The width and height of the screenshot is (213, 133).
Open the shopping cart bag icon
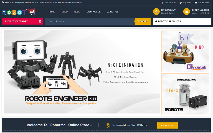tap(187, 12)
